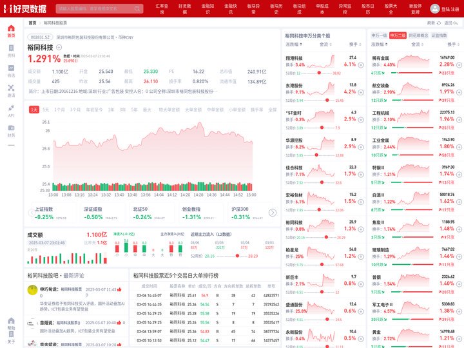Show next indices with right arrow
The height and width of the screenshot is (348, 464).
pos(272,213)
